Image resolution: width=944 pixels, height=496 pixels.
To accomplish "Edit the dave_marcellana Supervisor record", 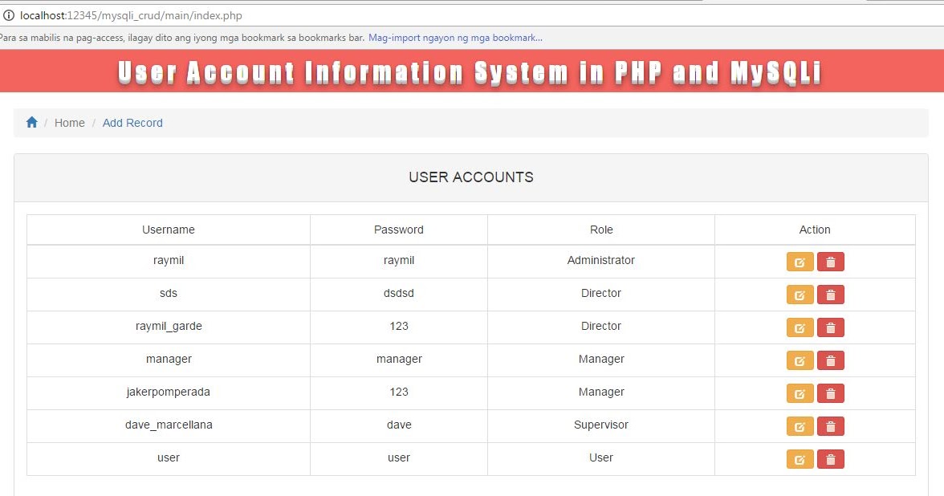I will [800, 425].
